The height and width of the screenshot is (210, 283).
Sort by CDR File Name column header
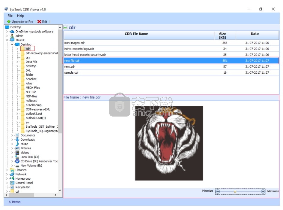point(139,35)
